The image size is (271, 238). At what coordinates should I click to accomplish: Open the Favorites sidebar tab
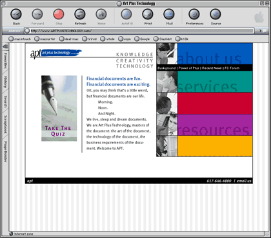pyautogui.click(x=6, y=61)
